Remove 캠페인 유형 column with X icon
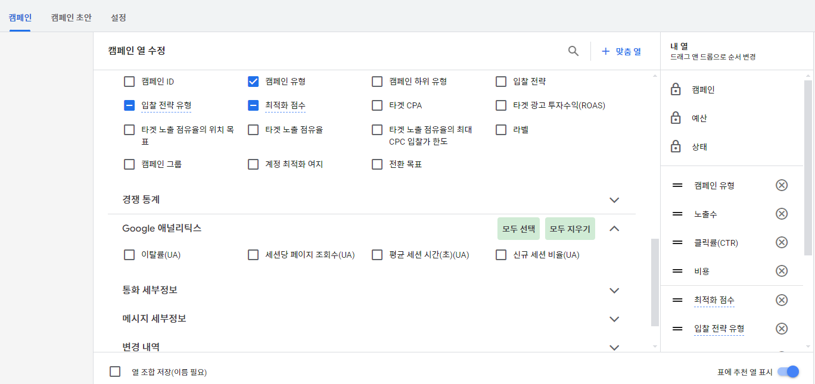Screen dimensions: 815x384 (782, 185)
